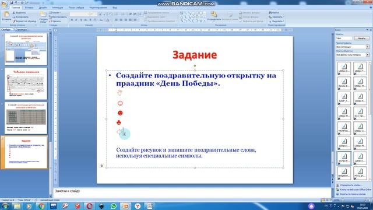Open the Макет layout dropdown
The width and height of the screenshot is (373, 210).
click(x=55, y=13)
